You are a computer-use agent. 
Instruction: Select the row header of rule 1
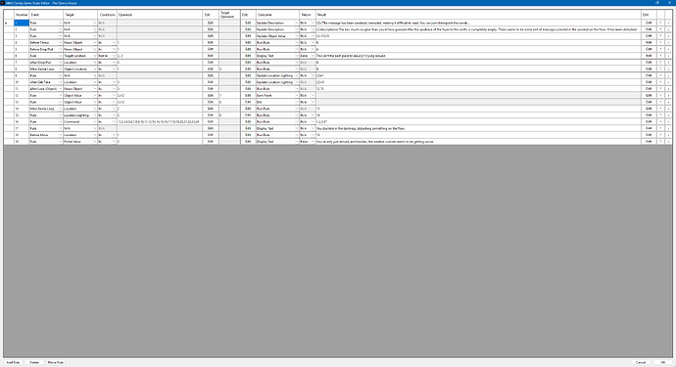pyautogui.click(x=9, y=23)
